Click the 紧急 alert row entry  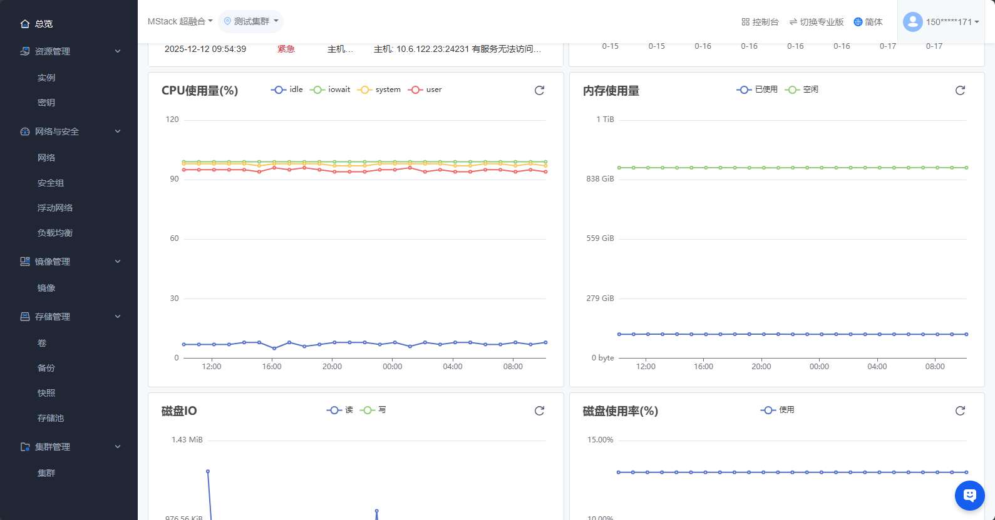[286, 49]
